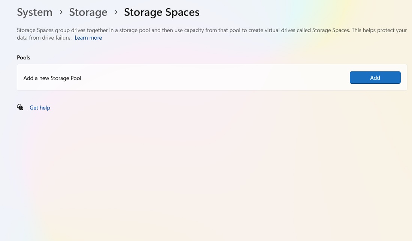Viewport: 412px width, 241px height.
Task: Click the chevron before Storage Spaces
Action: tap(116, 12)
